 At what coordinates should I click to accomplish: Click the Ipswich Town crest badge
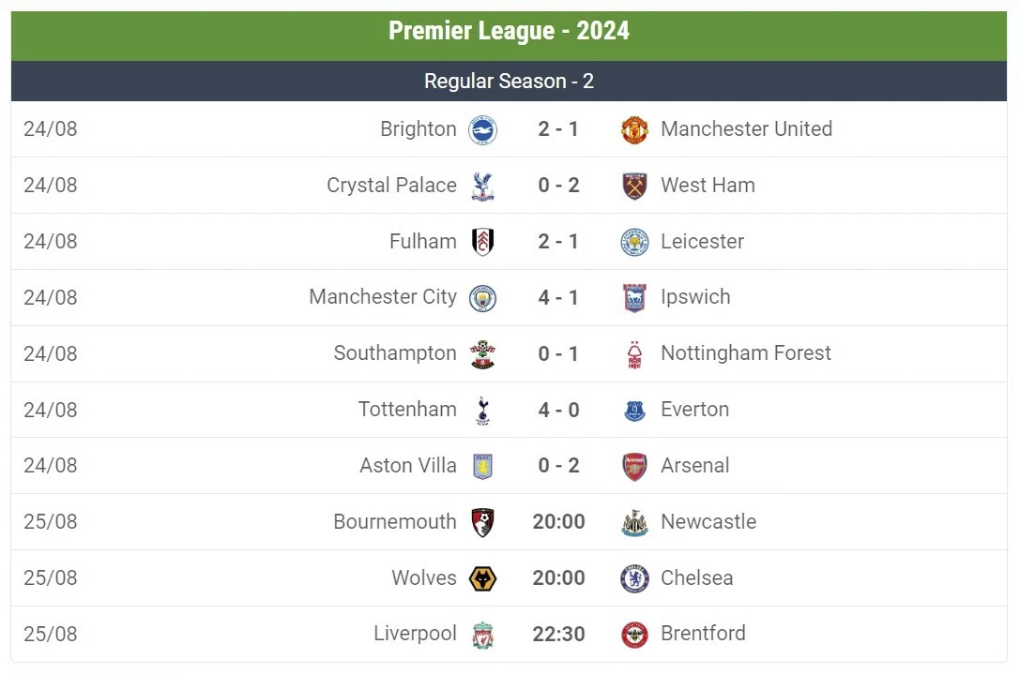point(633,297)
